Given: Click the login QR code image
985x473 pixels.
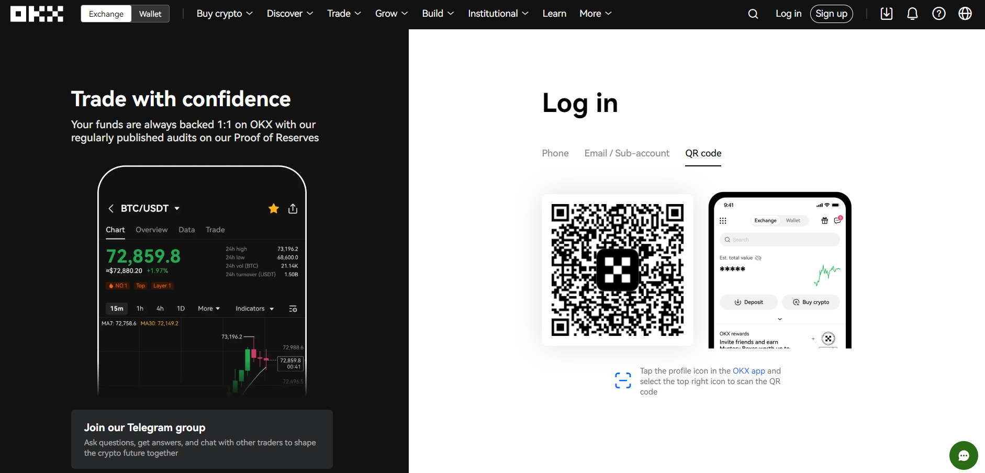Looking at the screenshot, I should [618, 270].
